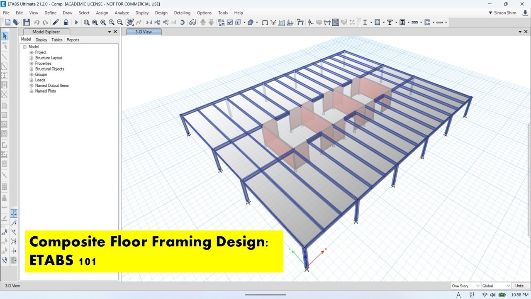Expand the Named Output Items node

[x=31, y=86]
